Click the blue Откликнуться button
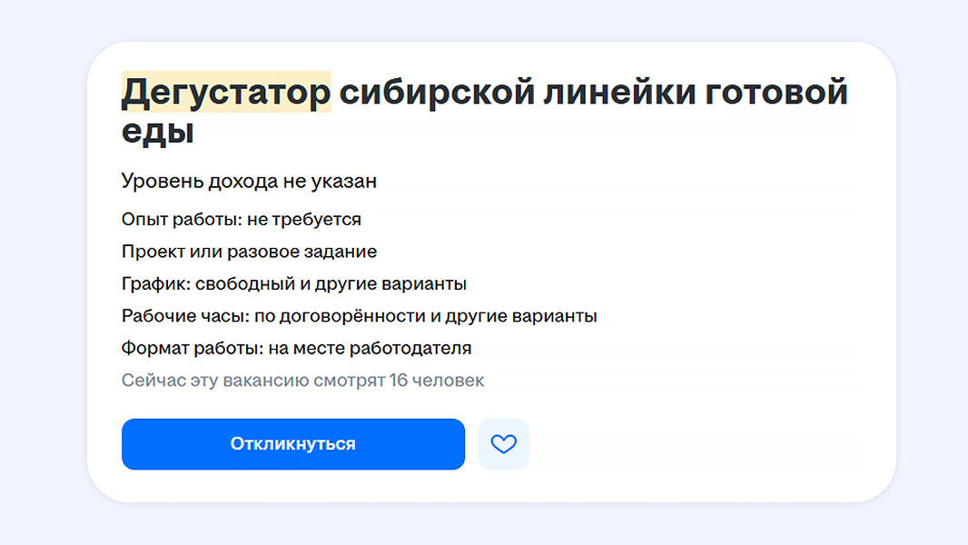The height and width of the screenshot is (545, 968). pos(292,444)
